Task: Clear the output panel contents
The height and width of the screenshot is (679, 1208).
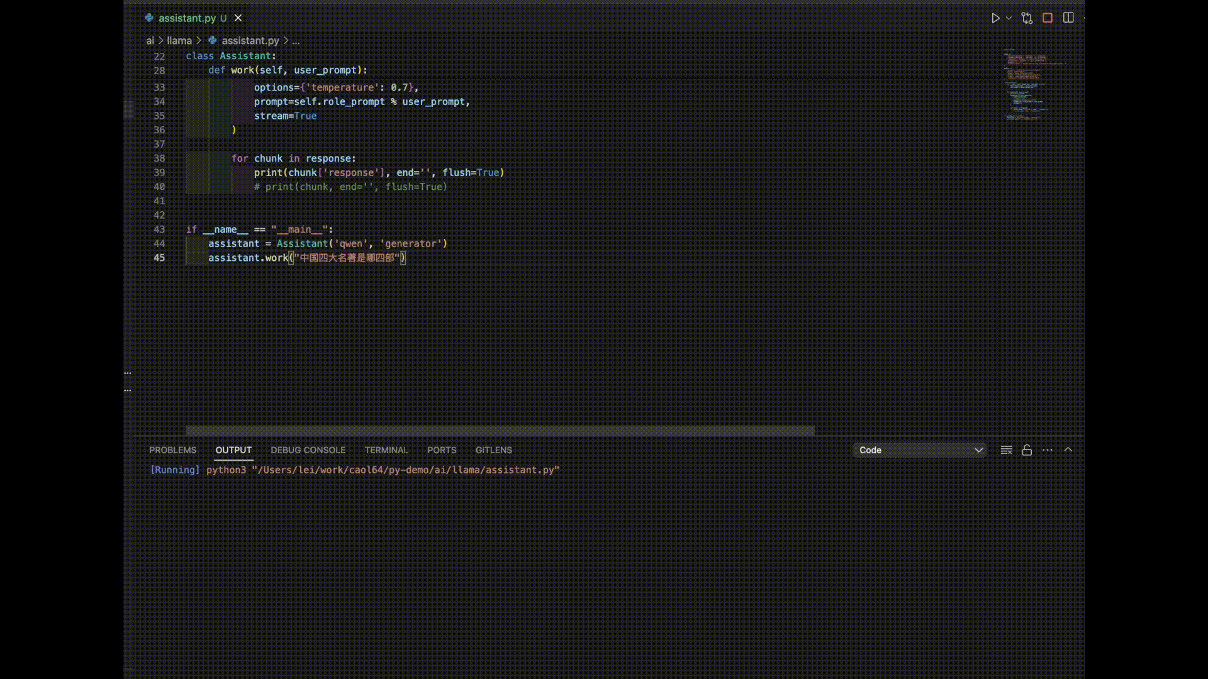Action: (x=1006, y=450)
